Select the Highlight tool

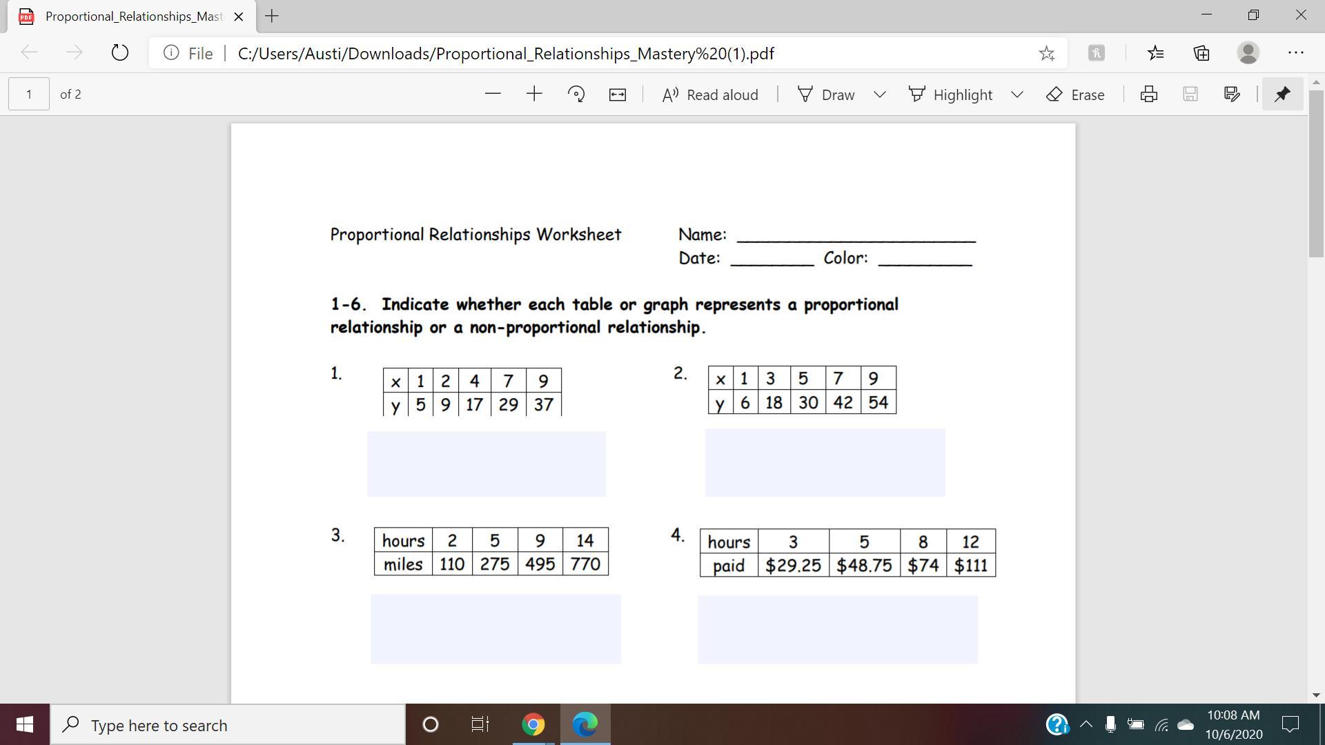(x=951, y=95)
